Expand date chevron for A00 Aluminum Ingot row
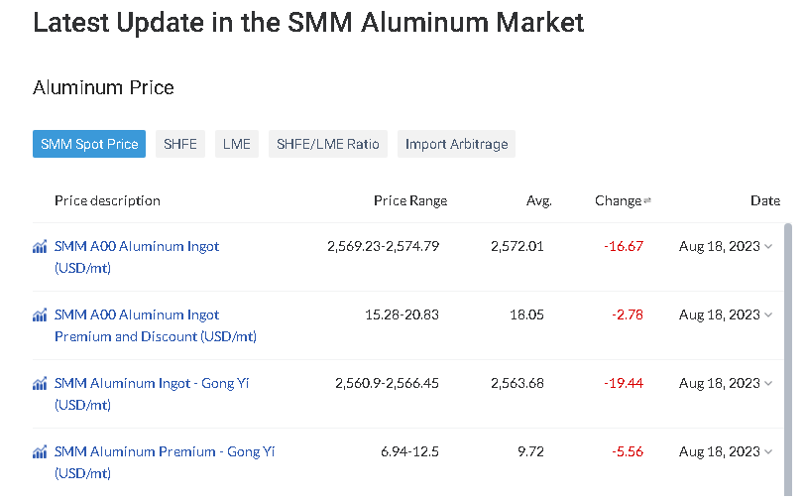This screenshot has height=502, width=805. (x=768, y=247)
